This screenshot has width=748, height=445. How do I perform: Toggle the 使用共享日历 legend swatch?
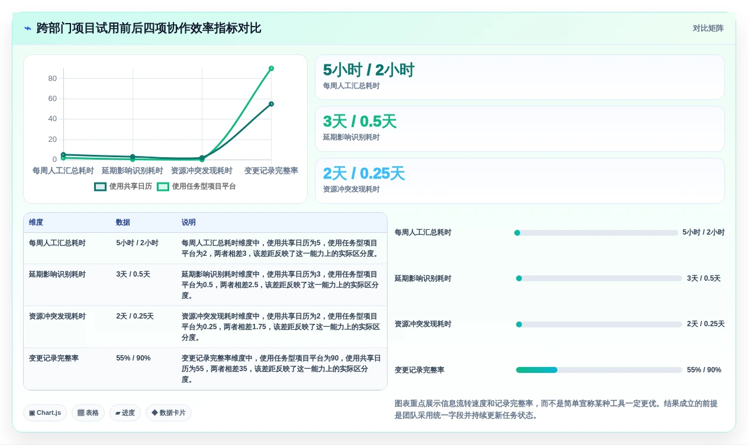[x=100, y=186]
